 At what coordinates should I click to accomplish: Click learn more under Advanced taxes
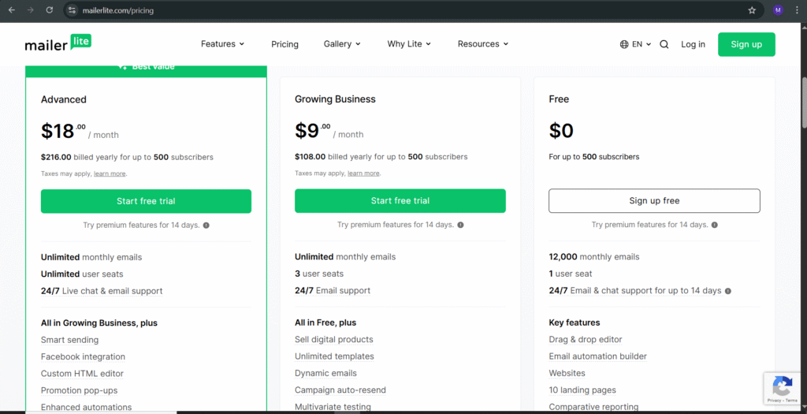click(x=110, y=174)
